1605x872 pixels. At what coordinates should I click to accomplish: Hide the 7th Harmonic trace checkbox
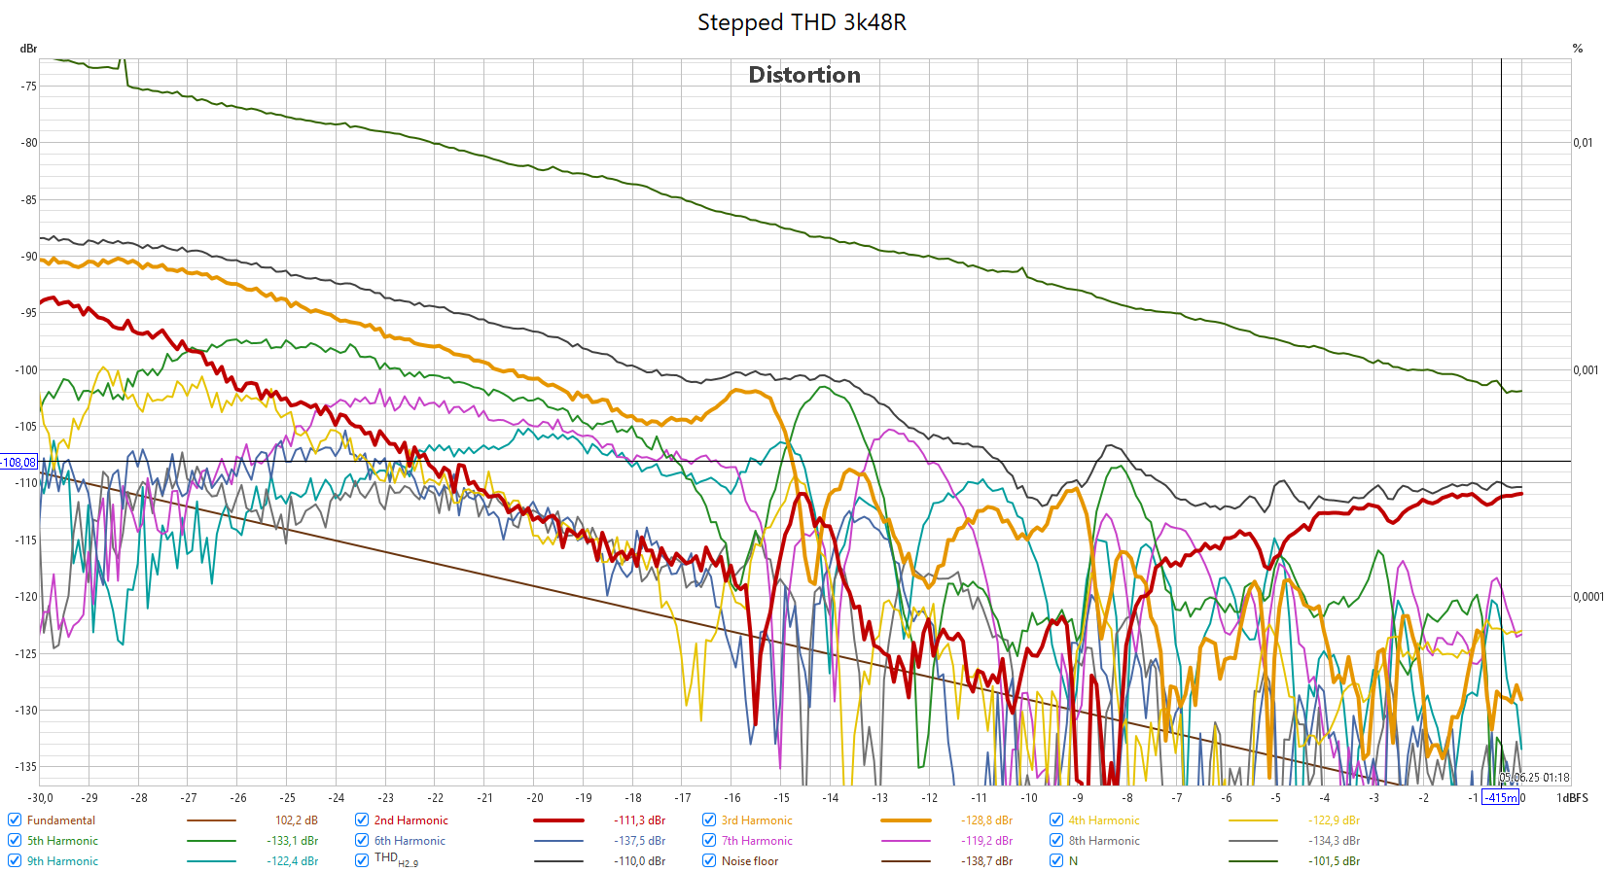click(x=709, y=840)
